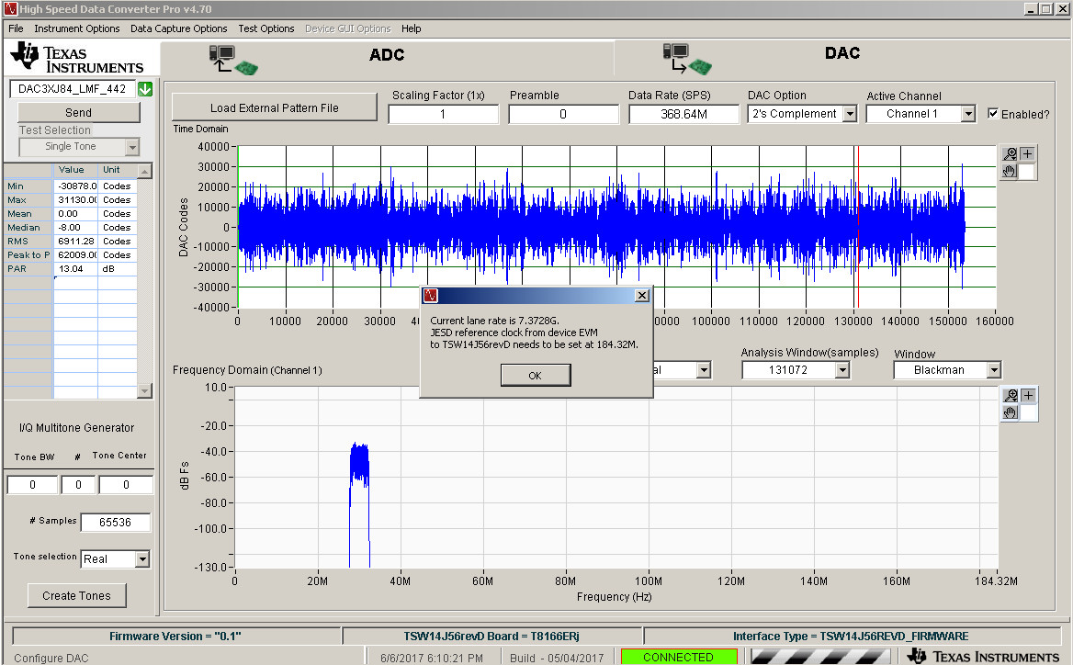Open the Window Blackman dropdown
The image size is (1073, 665).
pos(993,370)
